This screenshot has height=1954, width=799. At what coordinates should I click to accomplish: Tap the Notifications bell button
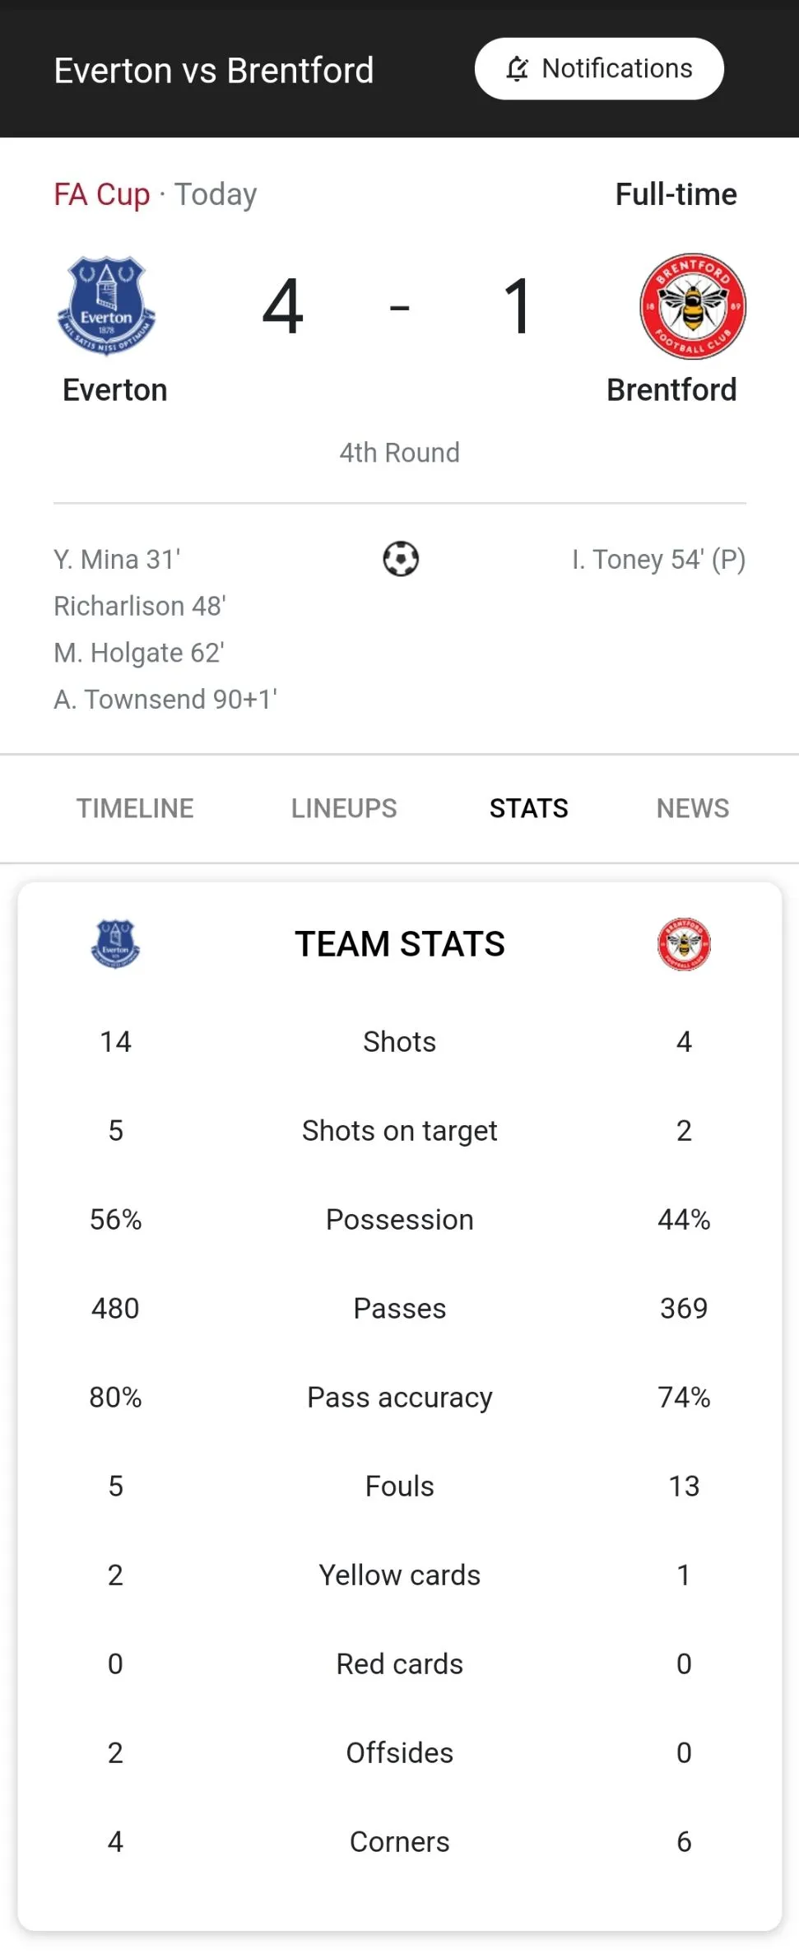coord(599,69)
